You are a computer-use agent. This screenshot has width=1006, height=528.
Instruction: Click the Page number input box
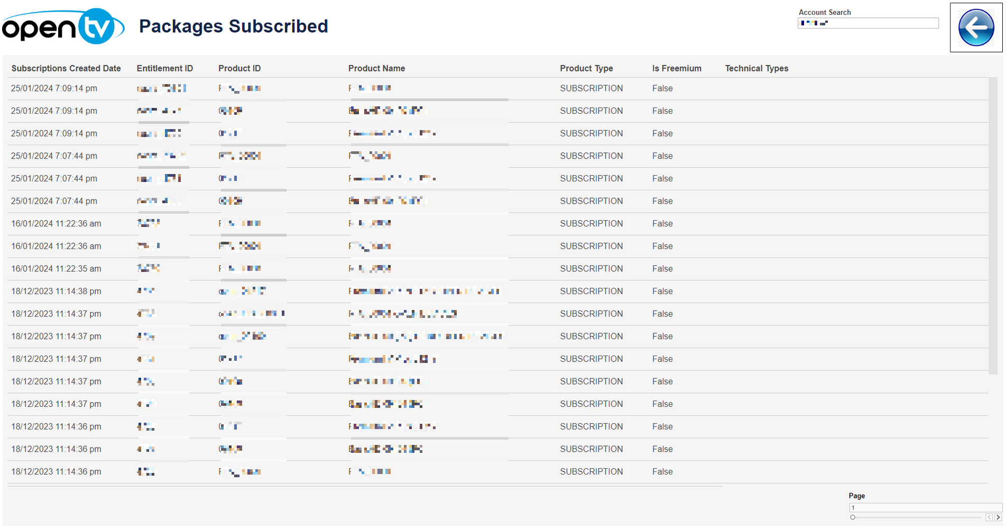pos(924,507)
